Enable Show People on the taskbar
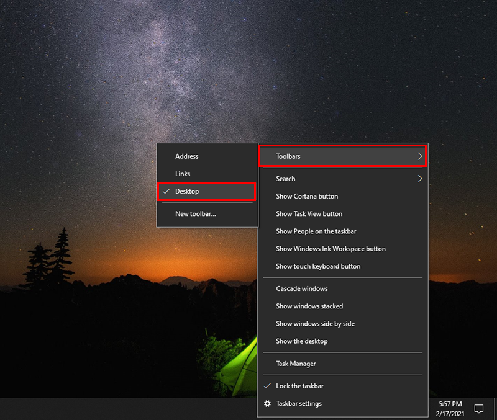The height and width of the screenshot is (420, 497). 343,231
